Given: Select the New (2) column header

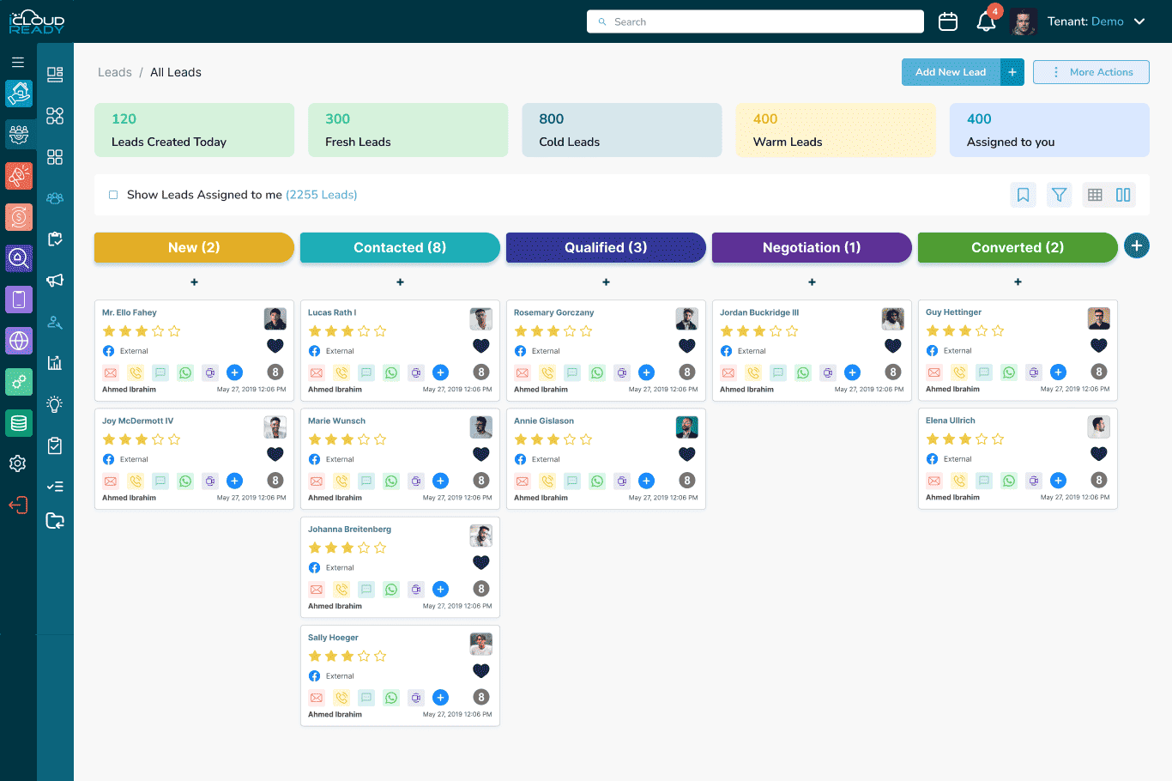Looking at the screenshot, I should click(x=194, y=247).
